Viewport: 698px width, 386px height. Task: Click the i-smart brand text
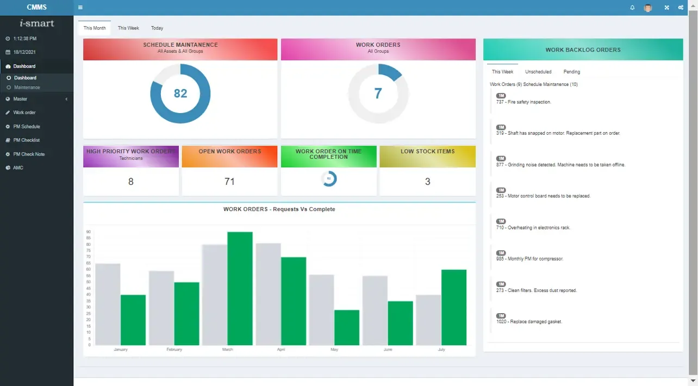36,23
